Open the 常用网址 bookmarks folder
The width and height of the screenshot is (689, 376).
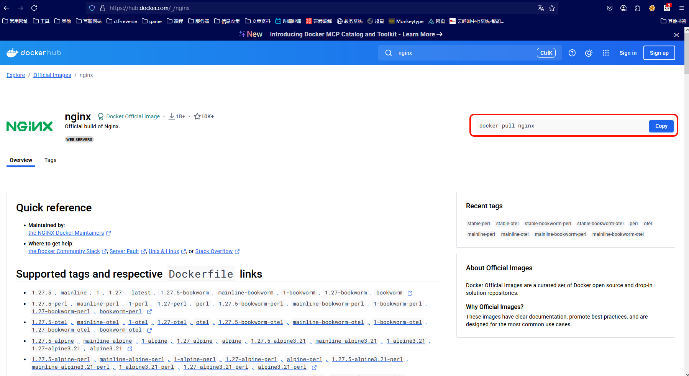pos(15,21)
